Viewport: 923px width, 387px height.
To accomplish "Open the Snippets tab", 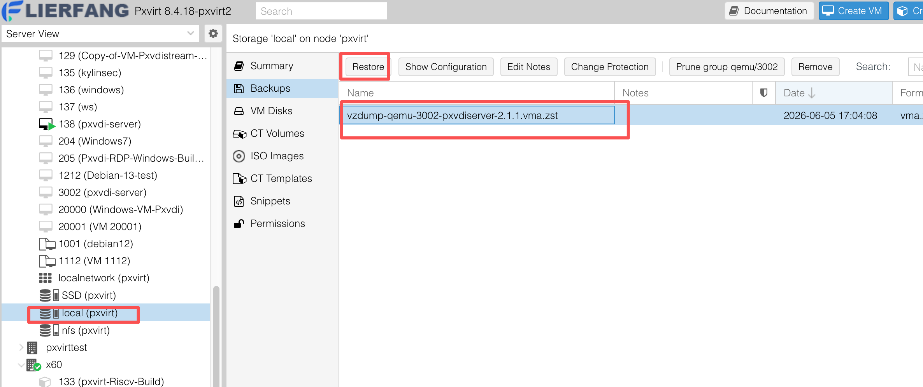I will 282,201.
